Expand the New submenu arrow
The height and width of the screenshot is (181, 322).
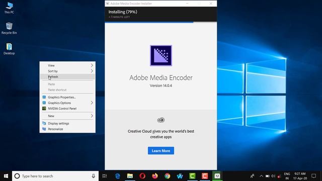click(92, 116)
